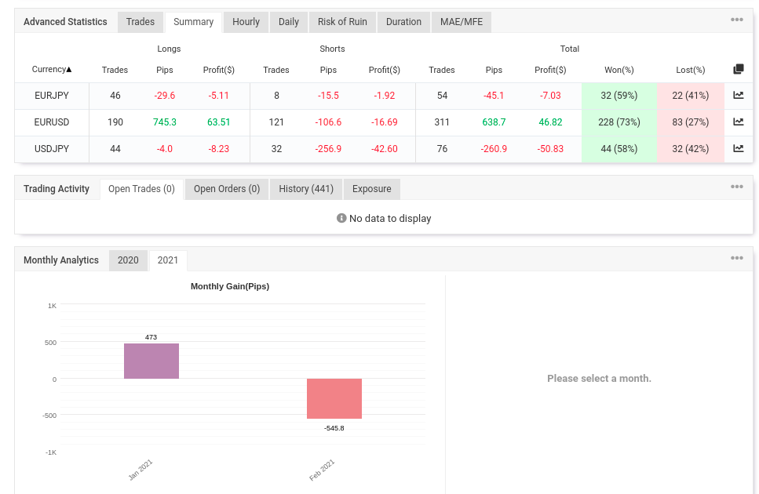Open the Exposure tab

point(372,189)
